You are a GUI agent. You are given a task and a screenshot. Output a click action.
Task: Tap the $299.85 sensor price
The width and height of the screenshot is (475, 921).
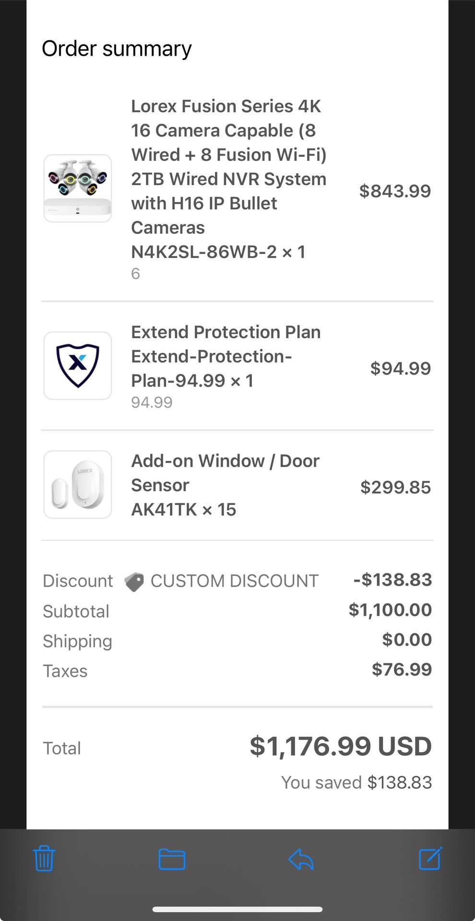(x=395, y=487)
